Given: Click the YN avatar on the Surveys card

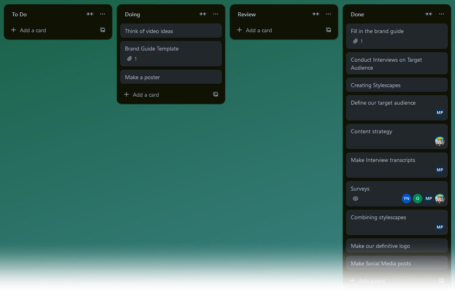Looking at the screenshot, I should 406,199.
